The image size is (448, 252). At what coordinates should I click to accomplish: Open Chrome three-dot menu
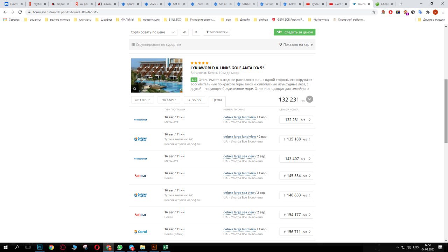point(442,12)
